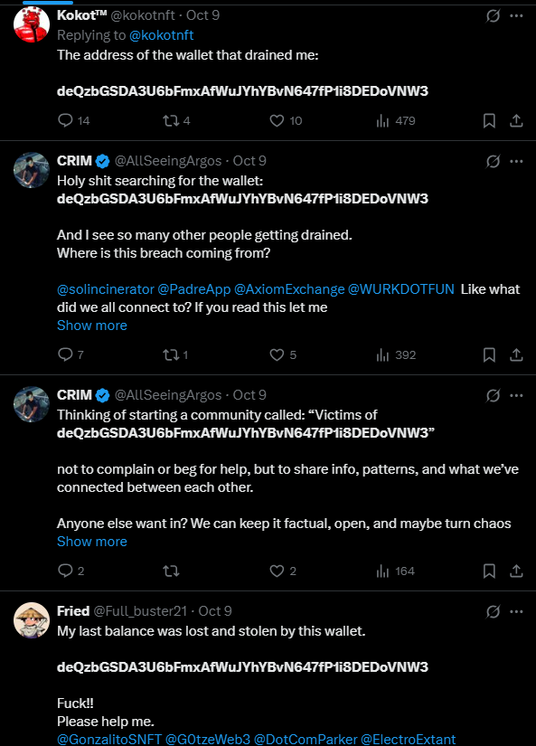Screen dimensions: 536x746
Task: Like CRIM's tweet with 5 likes
Action: click(x=277, y=354)
